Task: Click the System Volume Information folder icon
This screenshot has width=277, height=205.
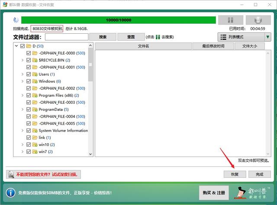Action: point(35,131)
